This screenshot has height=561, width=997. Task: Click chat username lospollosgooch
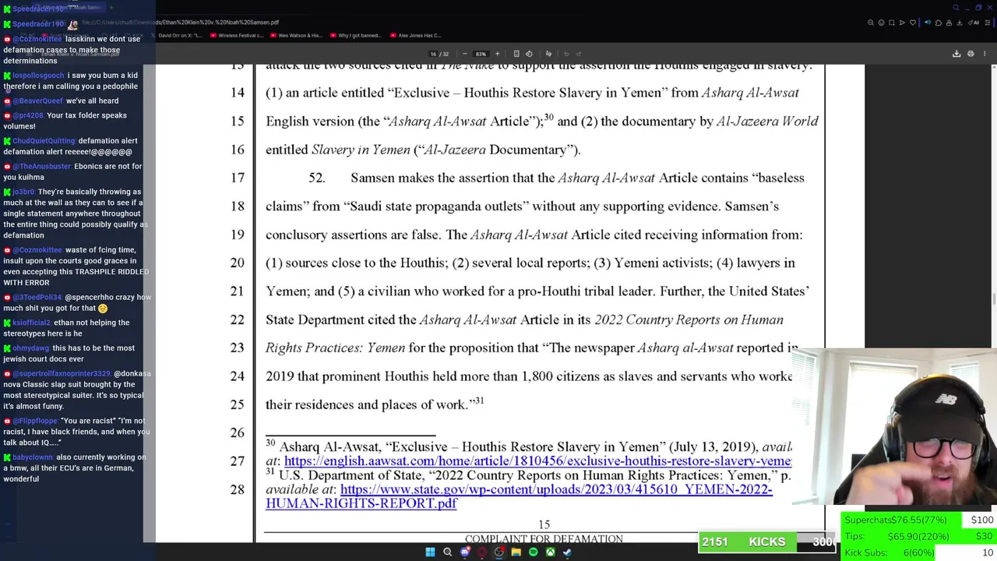coord(39,76)
